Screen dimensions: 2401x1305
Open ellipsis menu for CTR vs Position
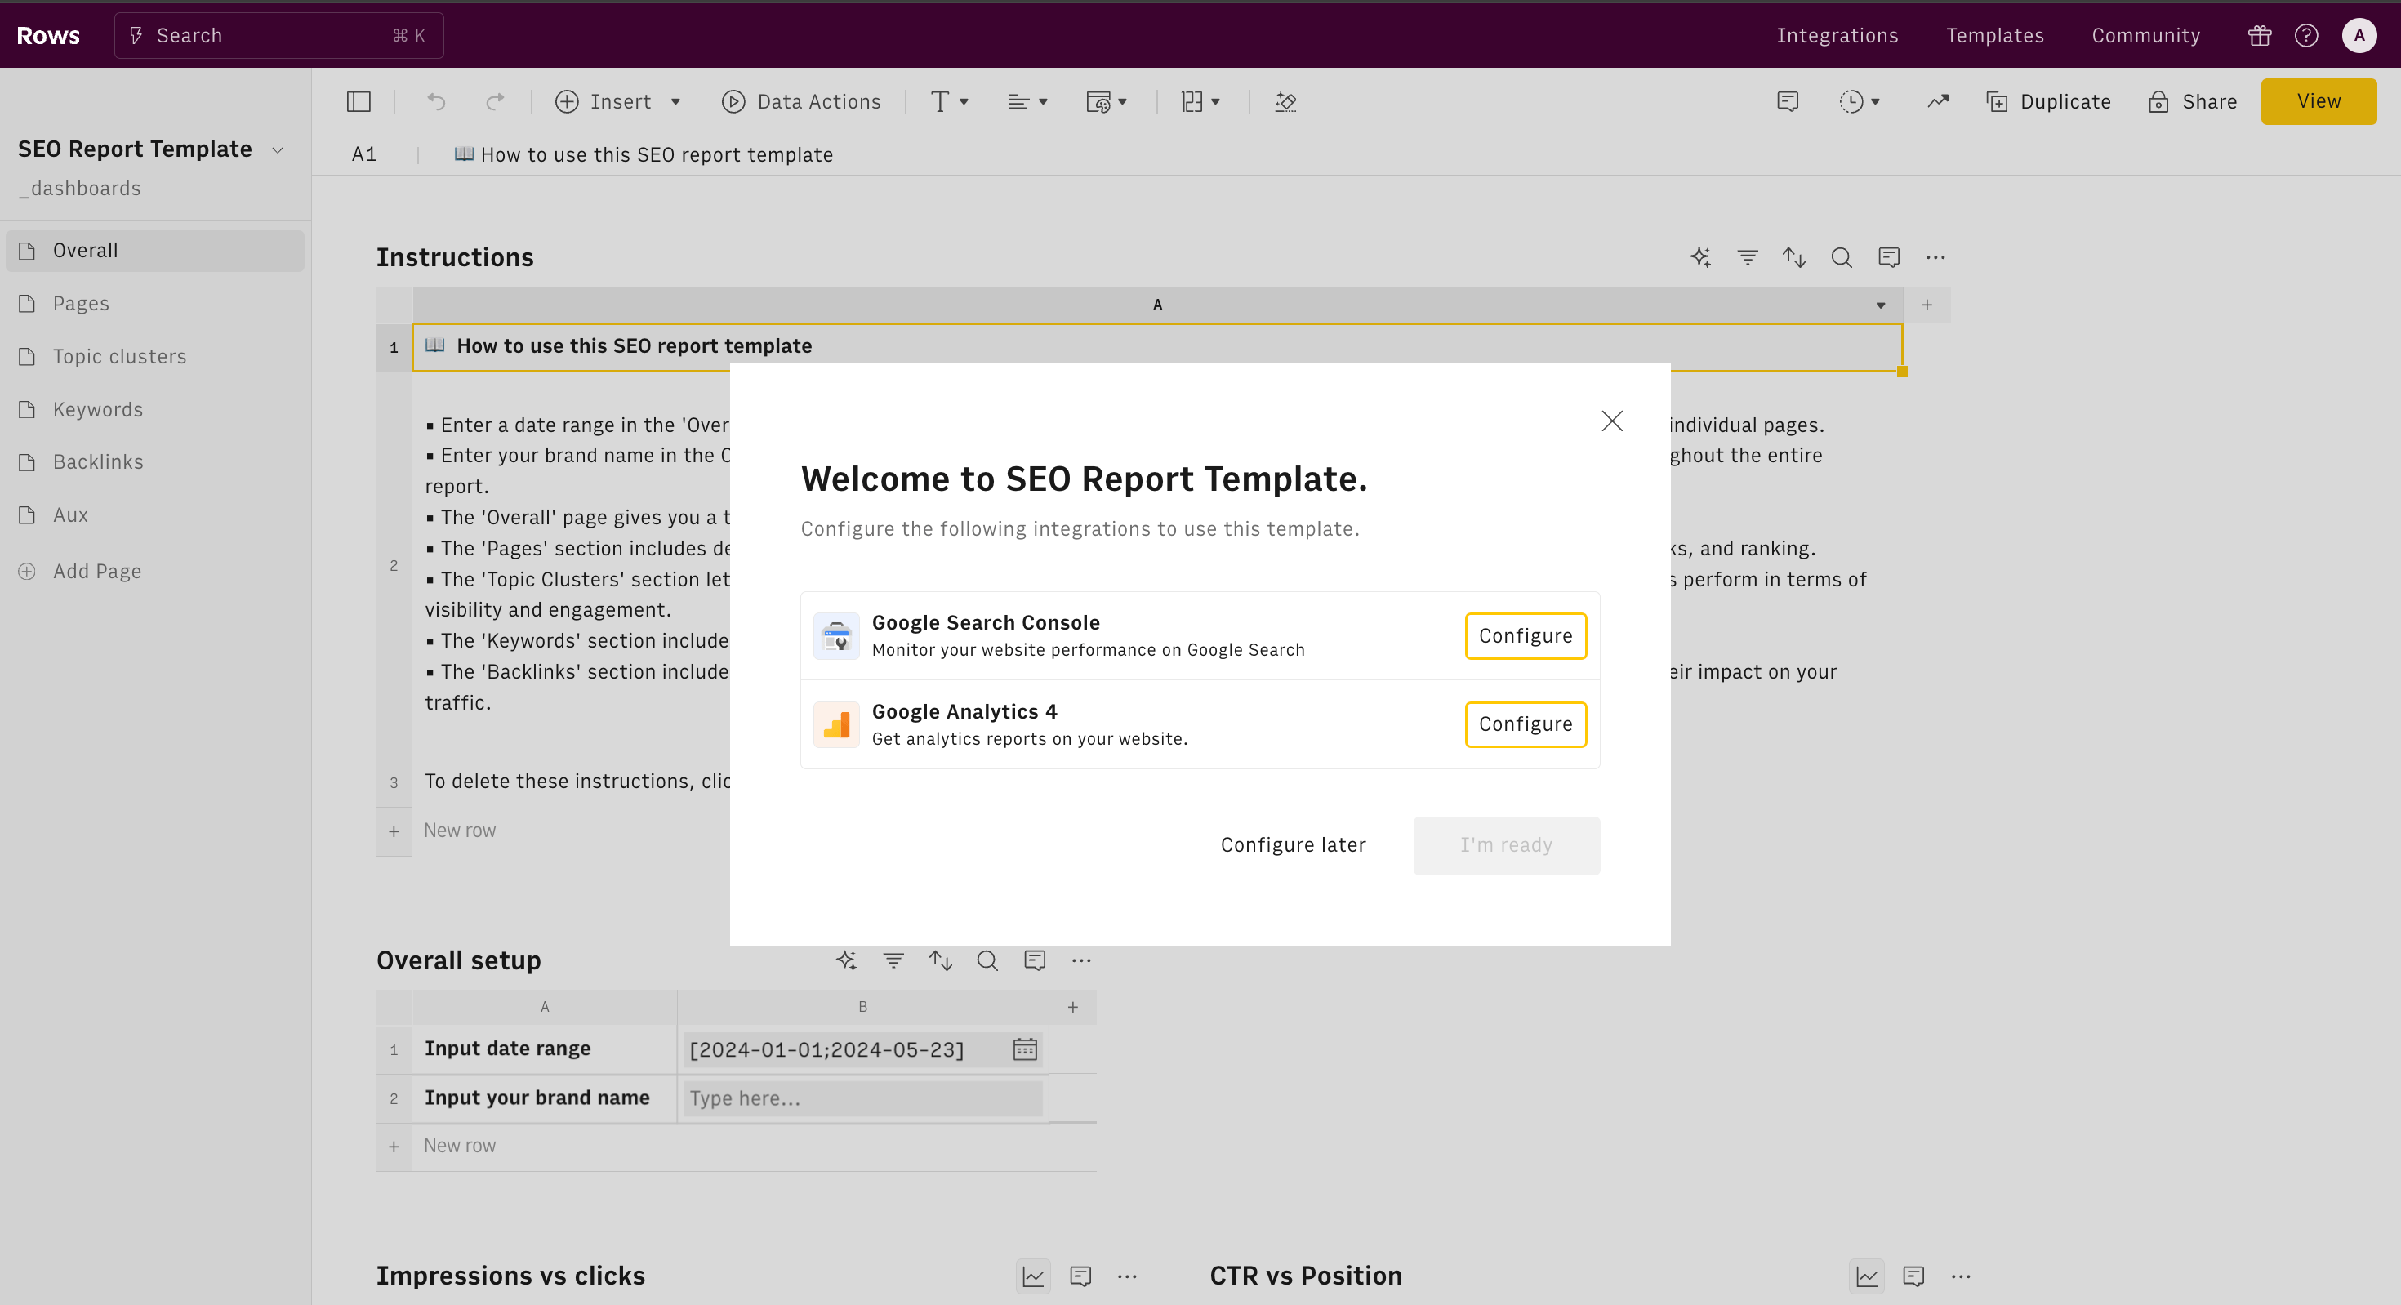click(1961, 1276)
